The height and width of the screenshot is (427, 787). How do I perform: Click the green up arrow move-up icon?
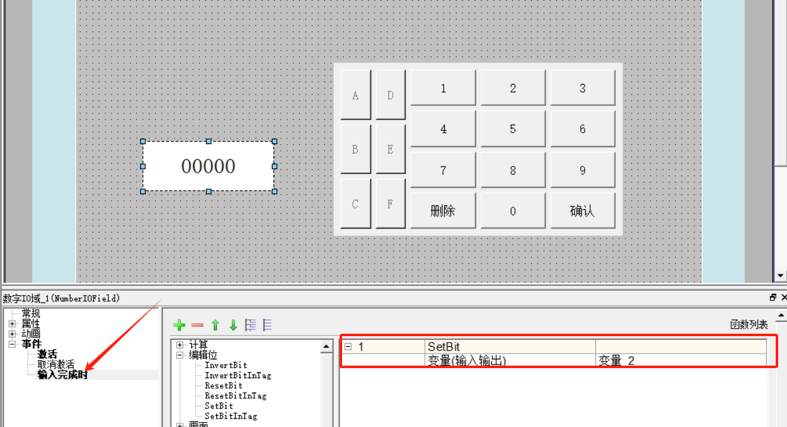(216, 325)
